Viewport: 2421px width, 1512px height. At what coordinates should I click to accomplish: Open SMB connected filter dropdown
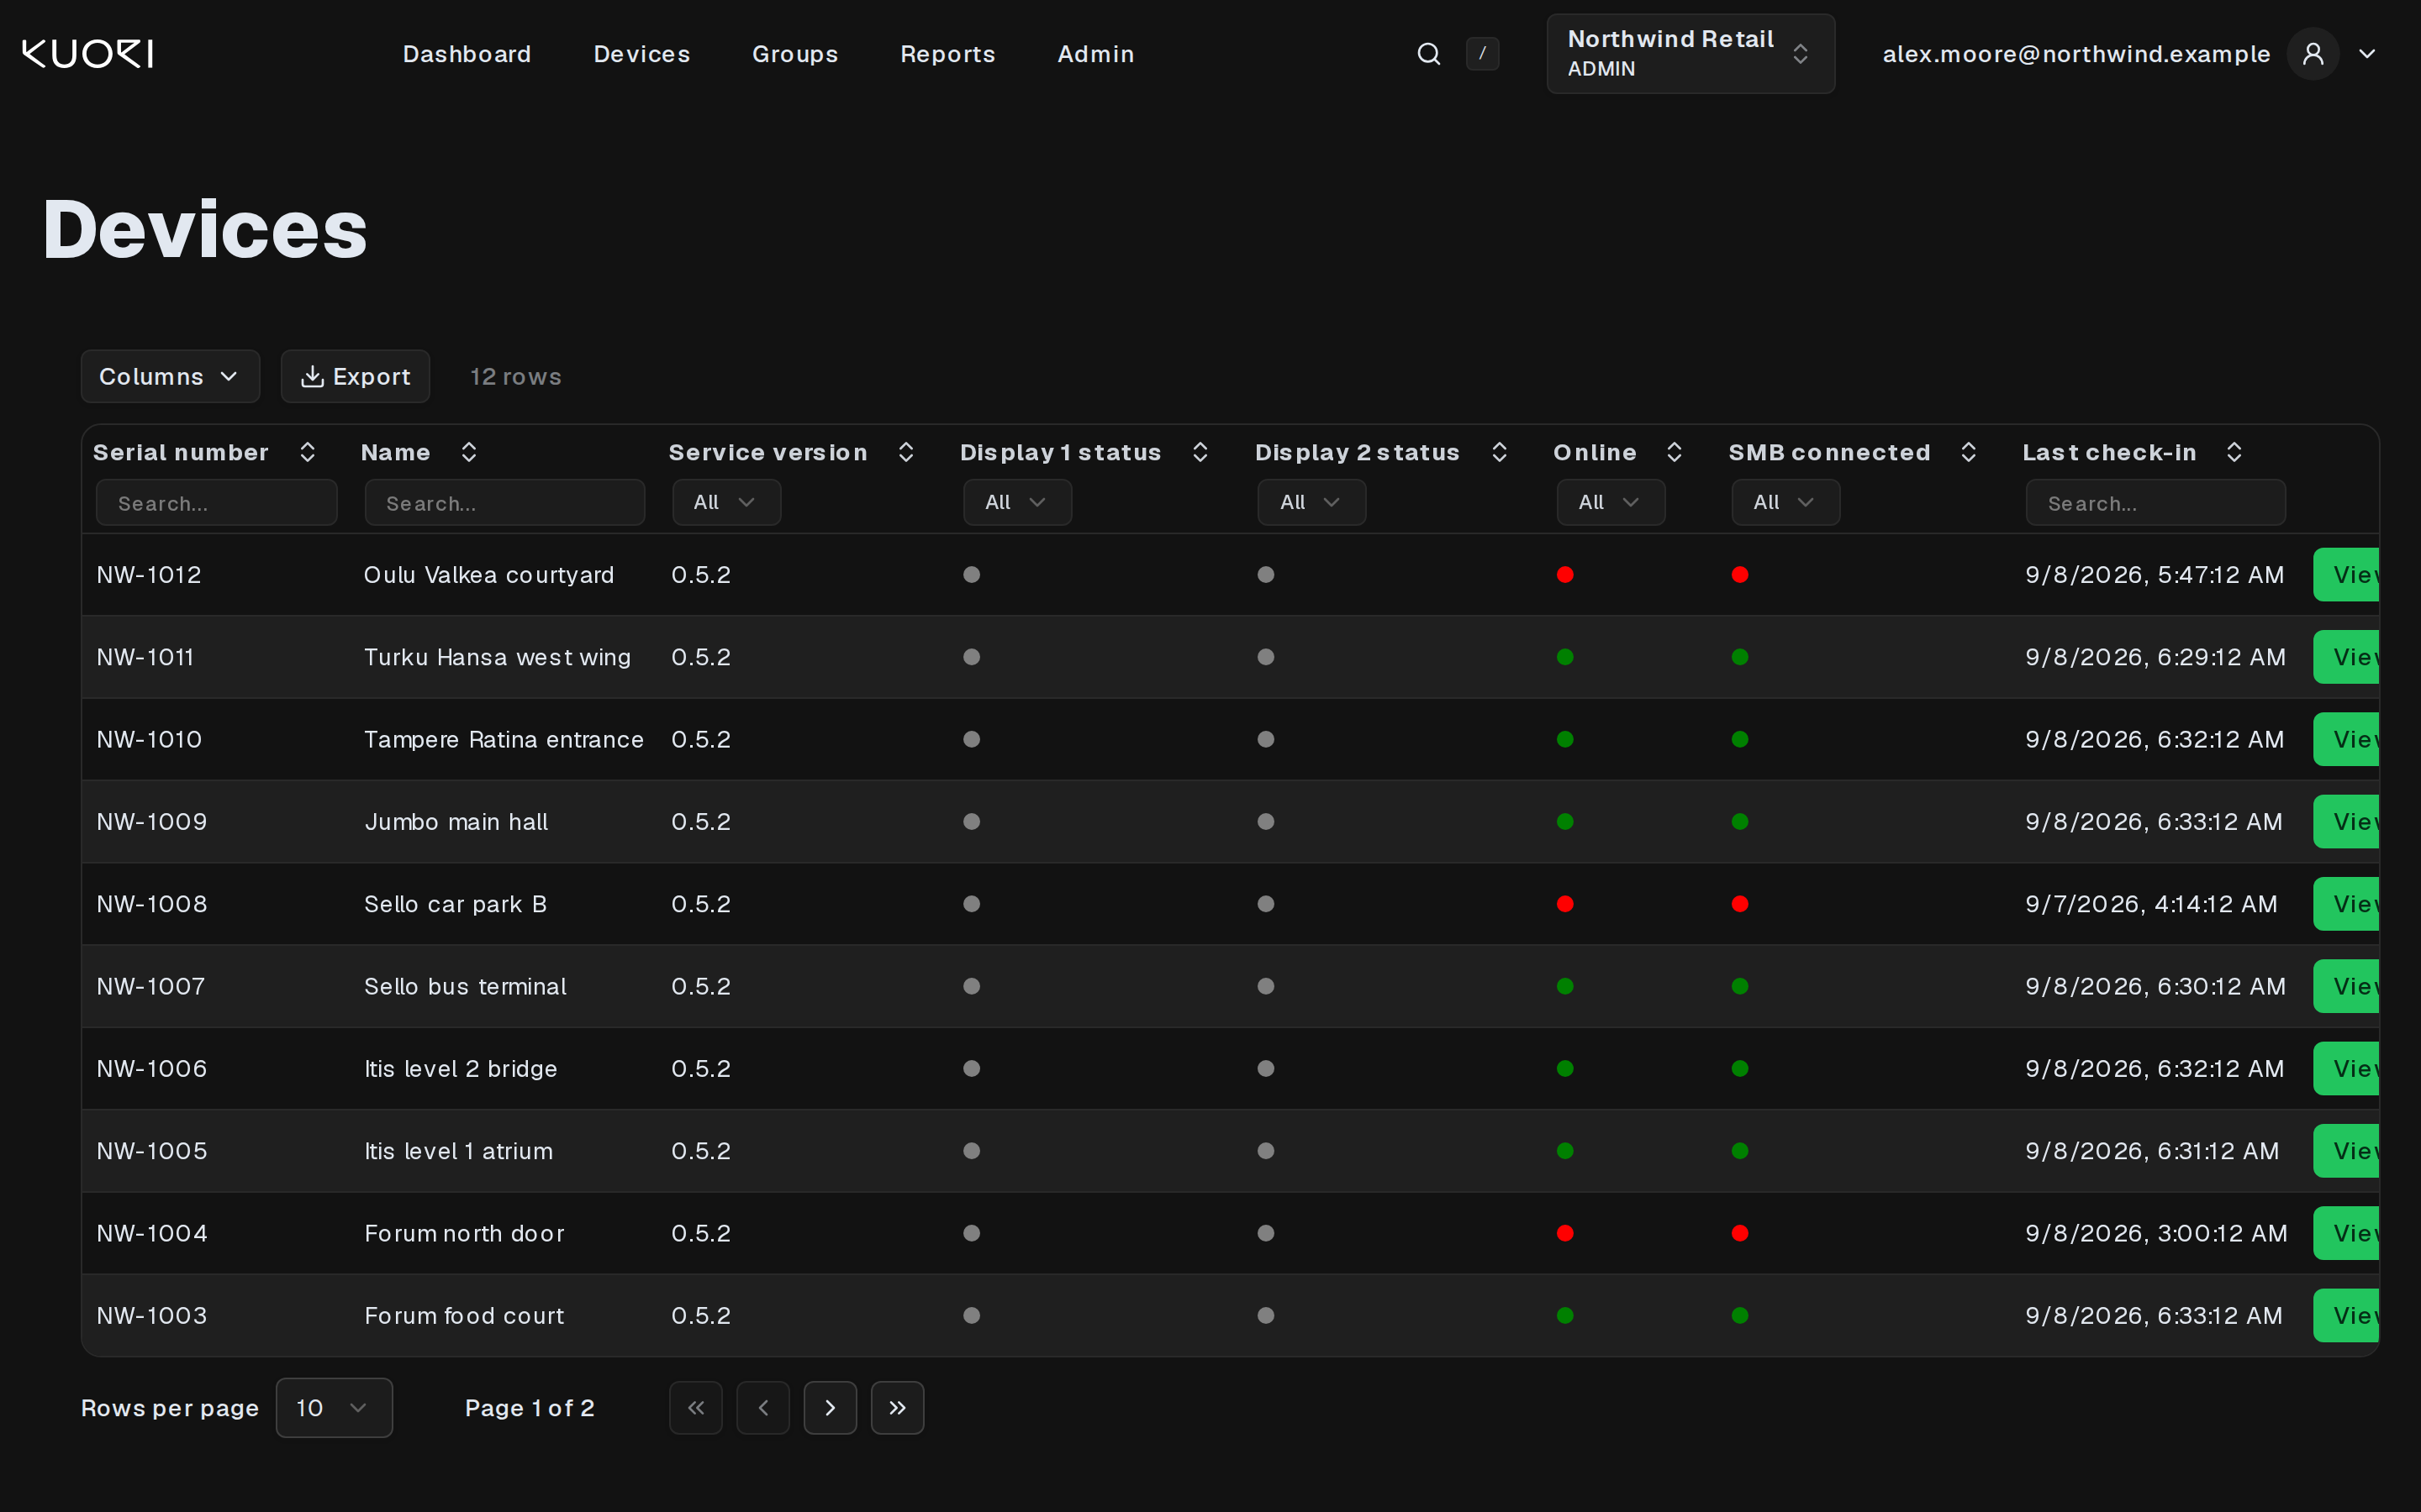pyautogui.click(x=1785, y=502)
